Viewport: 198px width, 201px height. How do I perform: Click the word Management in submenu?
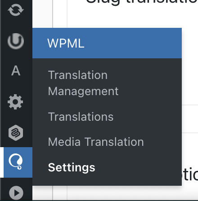click(83, 92)
